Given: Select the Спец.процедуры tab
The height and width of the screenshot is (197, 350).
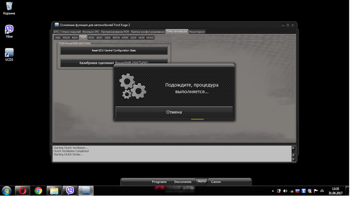Looking at the screenshot, I should tap(177, 31).
